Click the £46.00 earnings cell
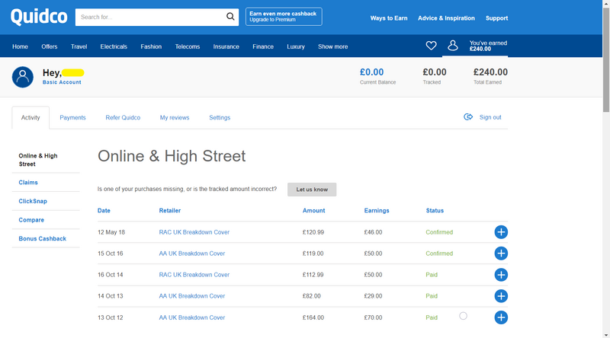The height and width of the screenshot is (338, 610). (373, 232)
